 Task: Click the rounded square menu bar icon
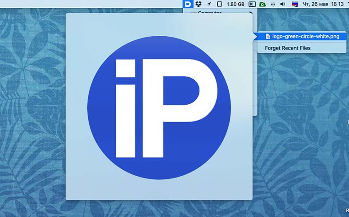click(x=219, y=4)
